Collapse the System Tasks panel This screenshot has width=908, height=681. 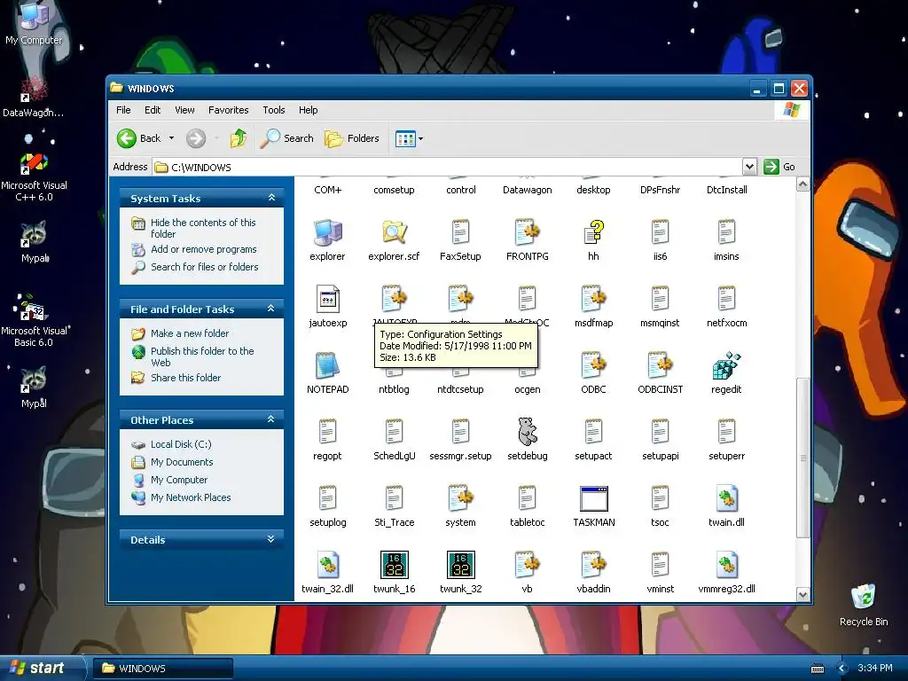click(271, 198)
